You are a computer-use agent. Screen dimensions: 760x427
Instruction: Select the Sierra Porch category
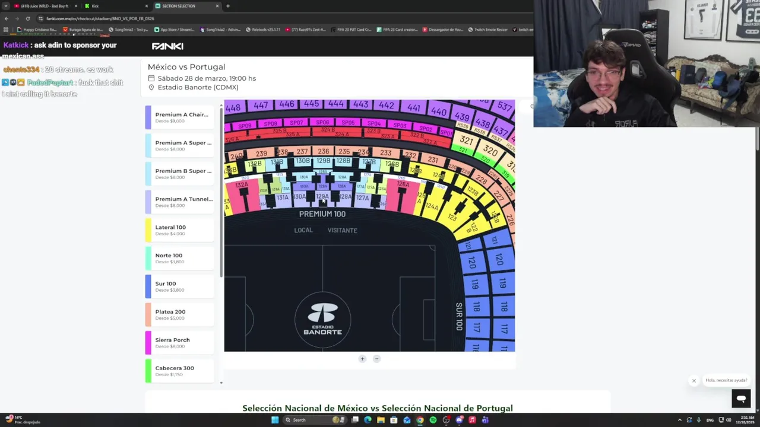click(x=179, y=343)
